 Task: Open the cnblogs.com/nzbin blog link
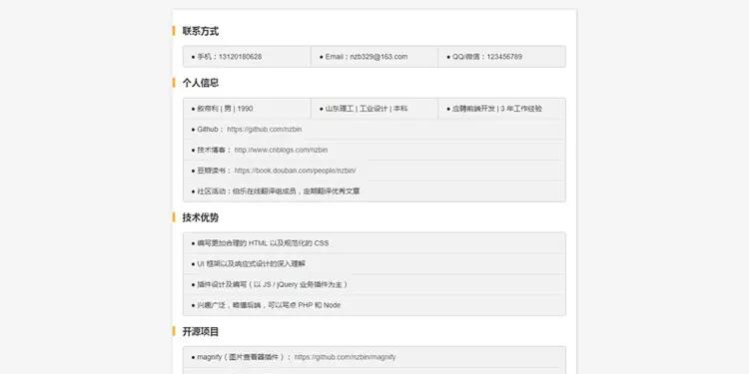pyautogui.click(x=281, y=150)
